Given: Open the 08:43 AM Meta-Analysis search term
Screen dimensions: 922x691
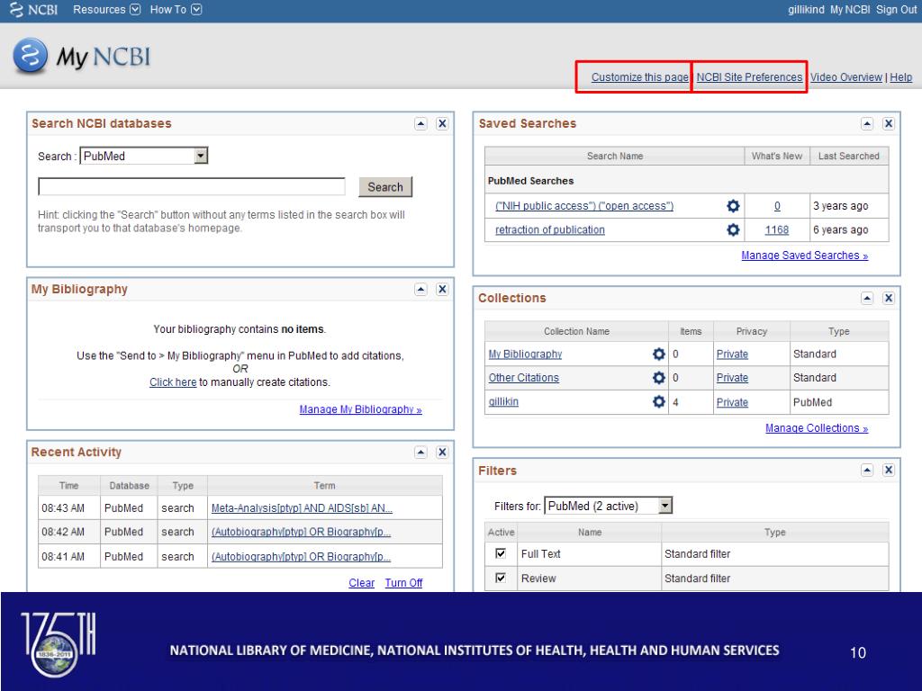Looking at the screenshot, I should coord(302,508).
